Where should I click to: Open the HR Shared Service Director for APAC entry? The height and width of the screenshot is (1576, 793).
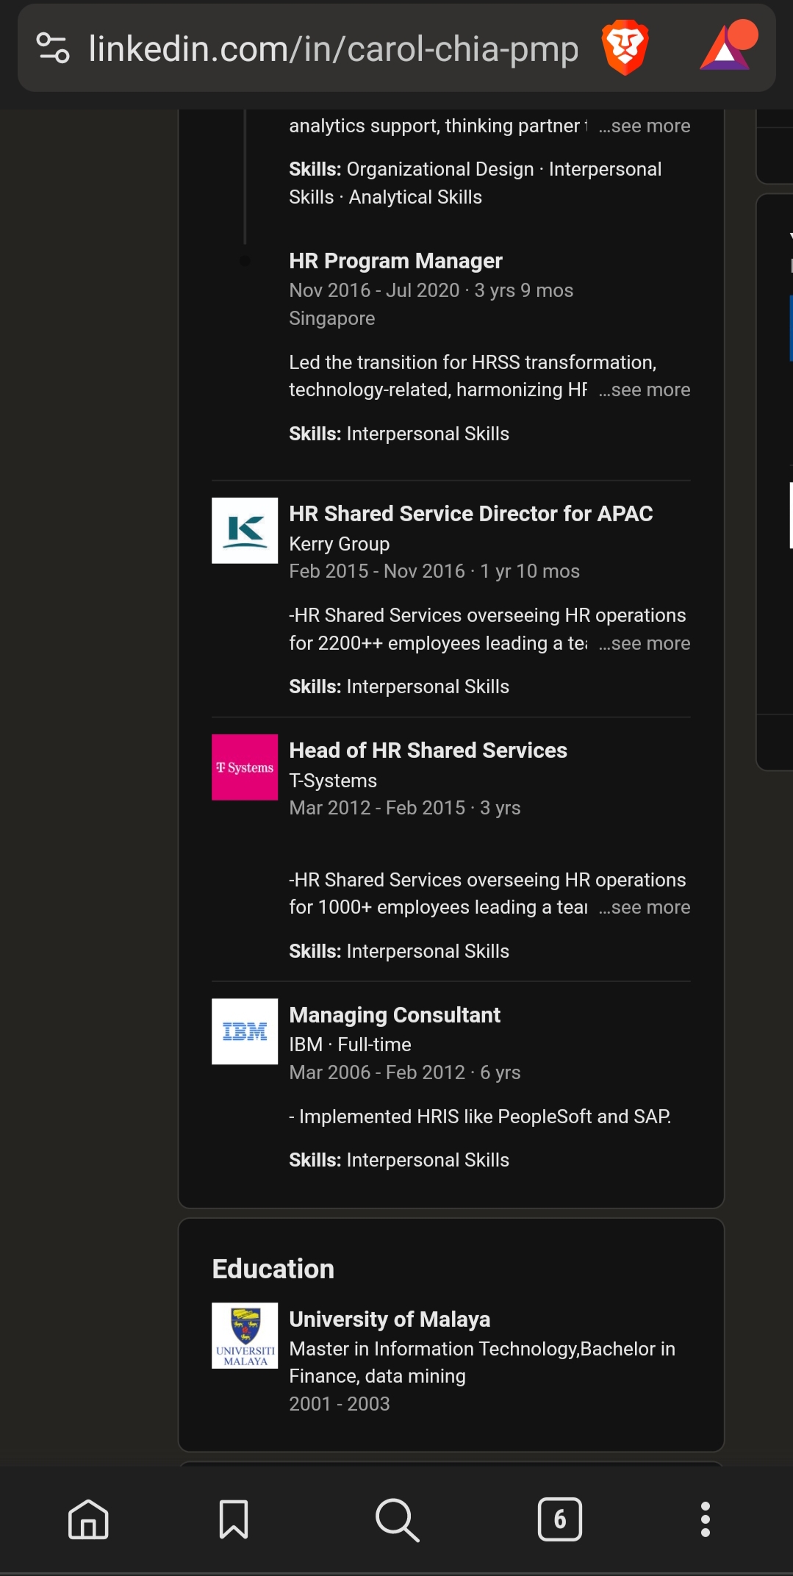[x=470, y=514]
